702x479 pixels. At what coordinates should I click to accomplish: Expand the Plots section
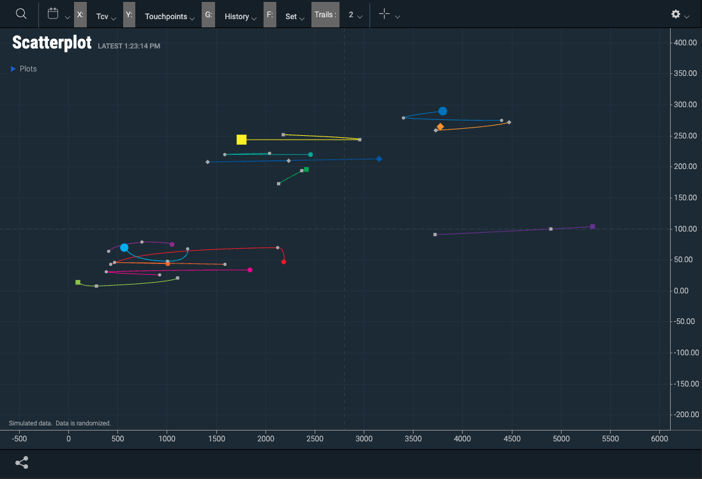click(23, 68)
